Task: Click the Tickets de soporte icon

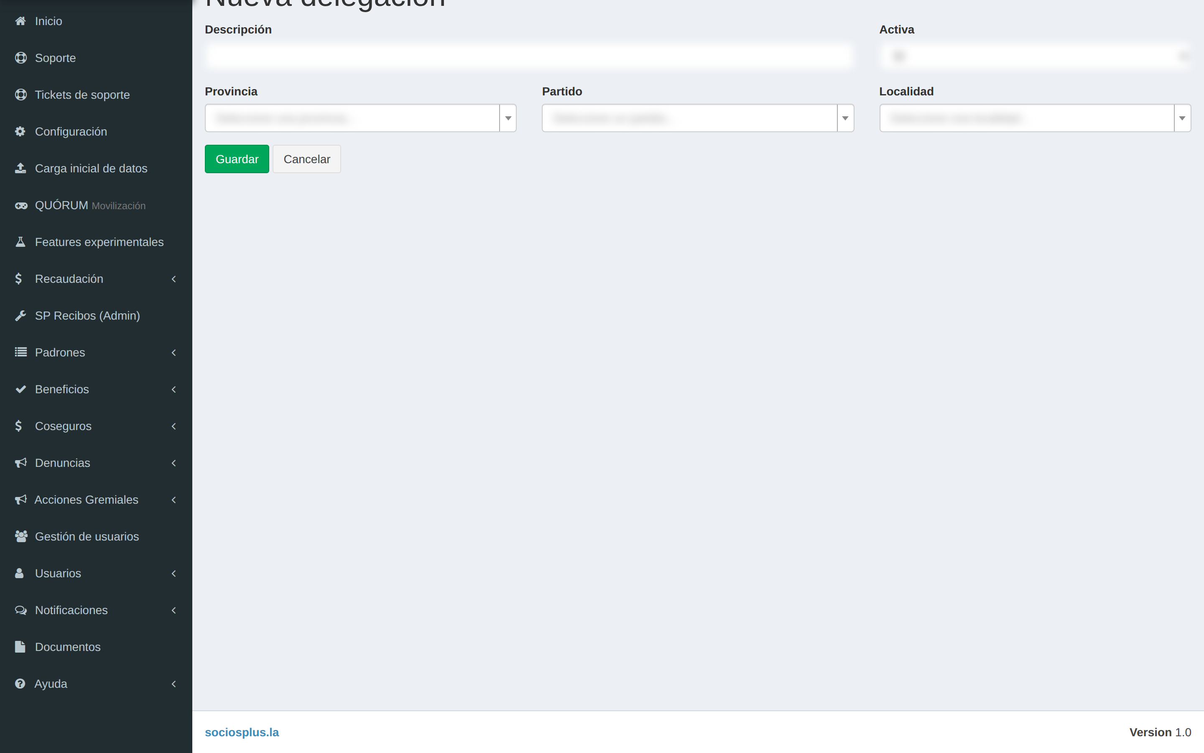Action: click(20, 95)
